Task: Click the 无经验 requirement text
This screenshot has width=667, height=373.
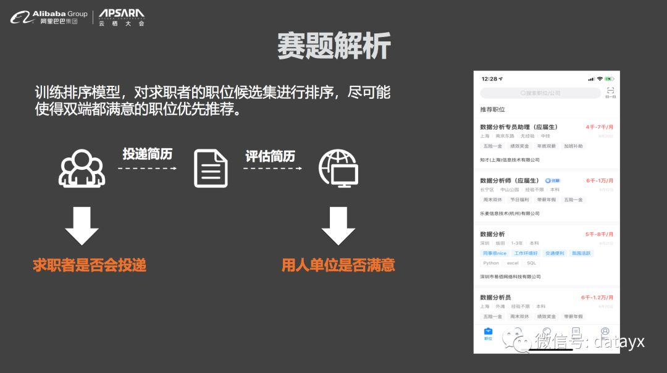Action: click(x=527, y=136)
